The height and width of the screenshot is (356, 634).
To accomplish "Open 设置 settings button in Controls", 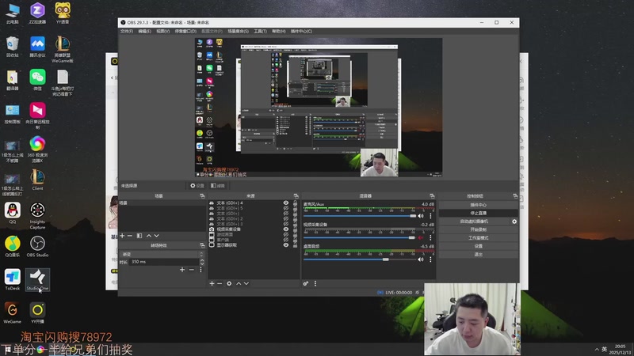I will 479,246.
